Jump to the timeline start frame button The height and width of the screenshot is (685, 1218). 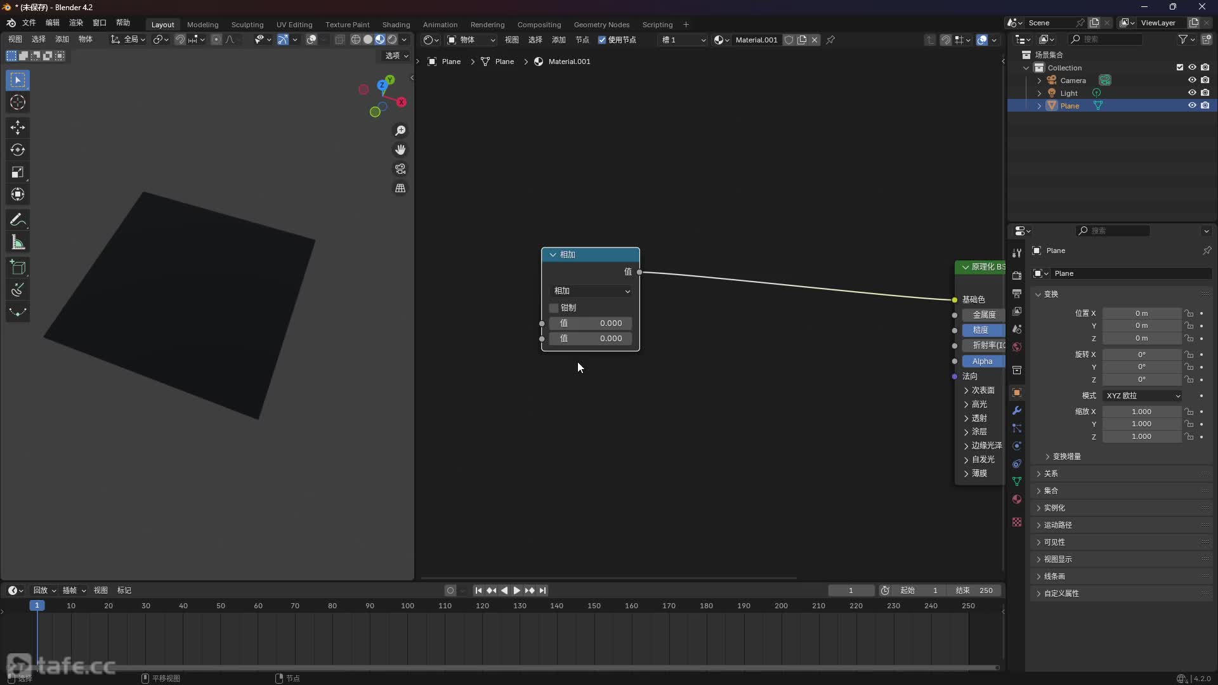pyautogui.click(x=478, y=590)
